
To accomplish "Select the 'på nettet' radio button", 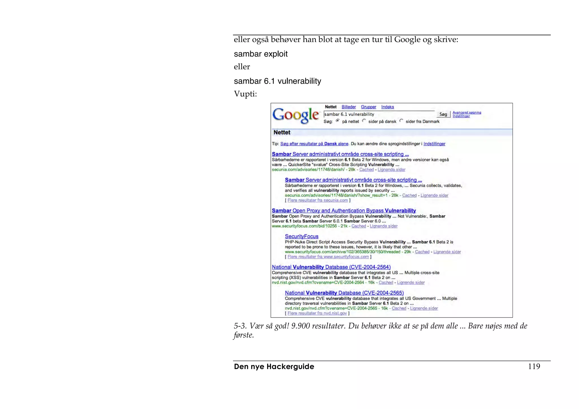I will [338, 121].
